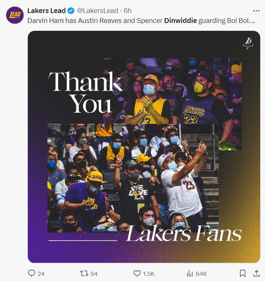Click the 94 reposts count

(x=94, y=274)
